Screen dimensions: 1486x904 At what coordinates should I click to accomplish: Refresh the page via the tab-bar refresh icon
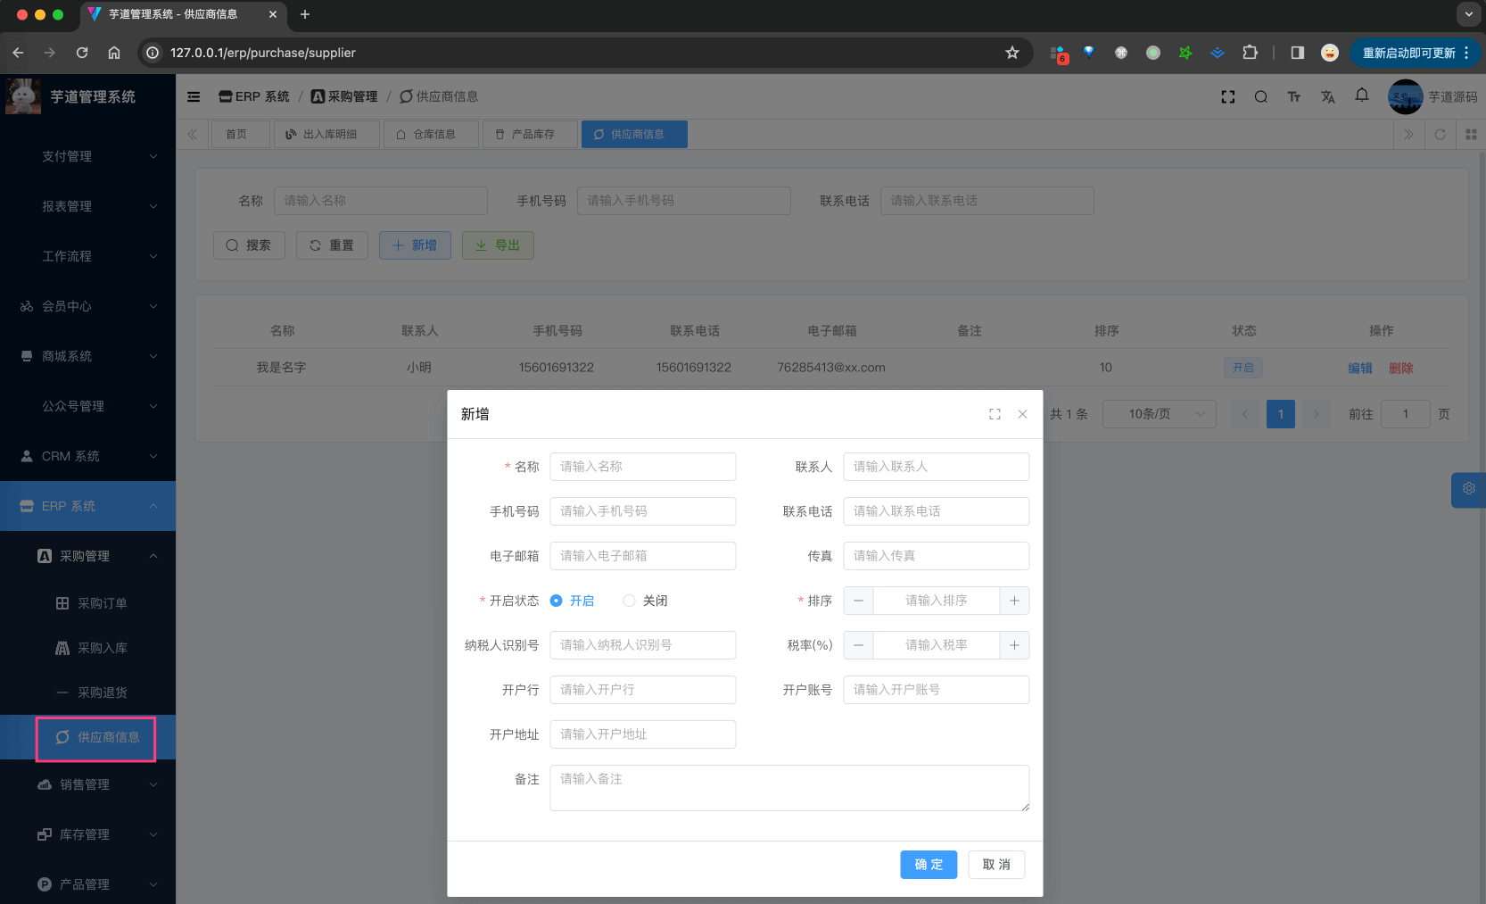click(1441, 134)
